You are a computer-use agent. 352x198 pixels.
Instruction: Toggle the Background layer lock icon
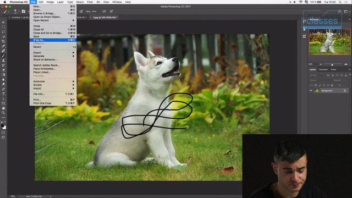pyautogui.click(x=345, y=91)
